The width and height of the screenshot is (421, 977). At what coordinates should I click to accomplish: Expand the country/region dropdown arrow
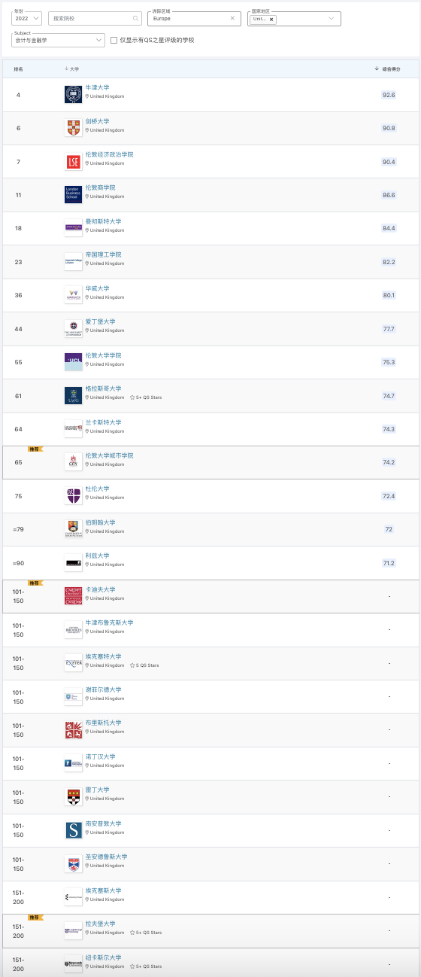pyautogui.click(x=332, y=19)
